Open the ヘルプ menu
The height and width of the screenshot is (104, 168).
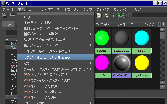[x=136, y=9]
